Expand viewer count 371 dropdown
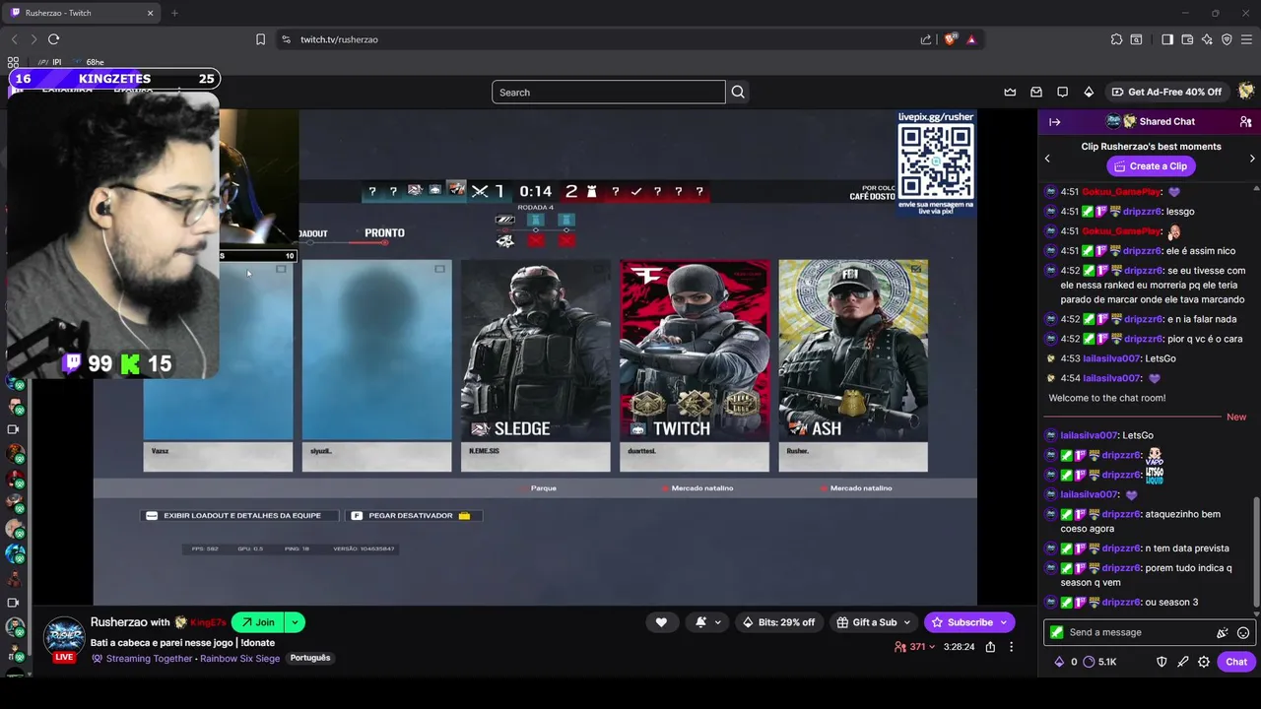 914,647
